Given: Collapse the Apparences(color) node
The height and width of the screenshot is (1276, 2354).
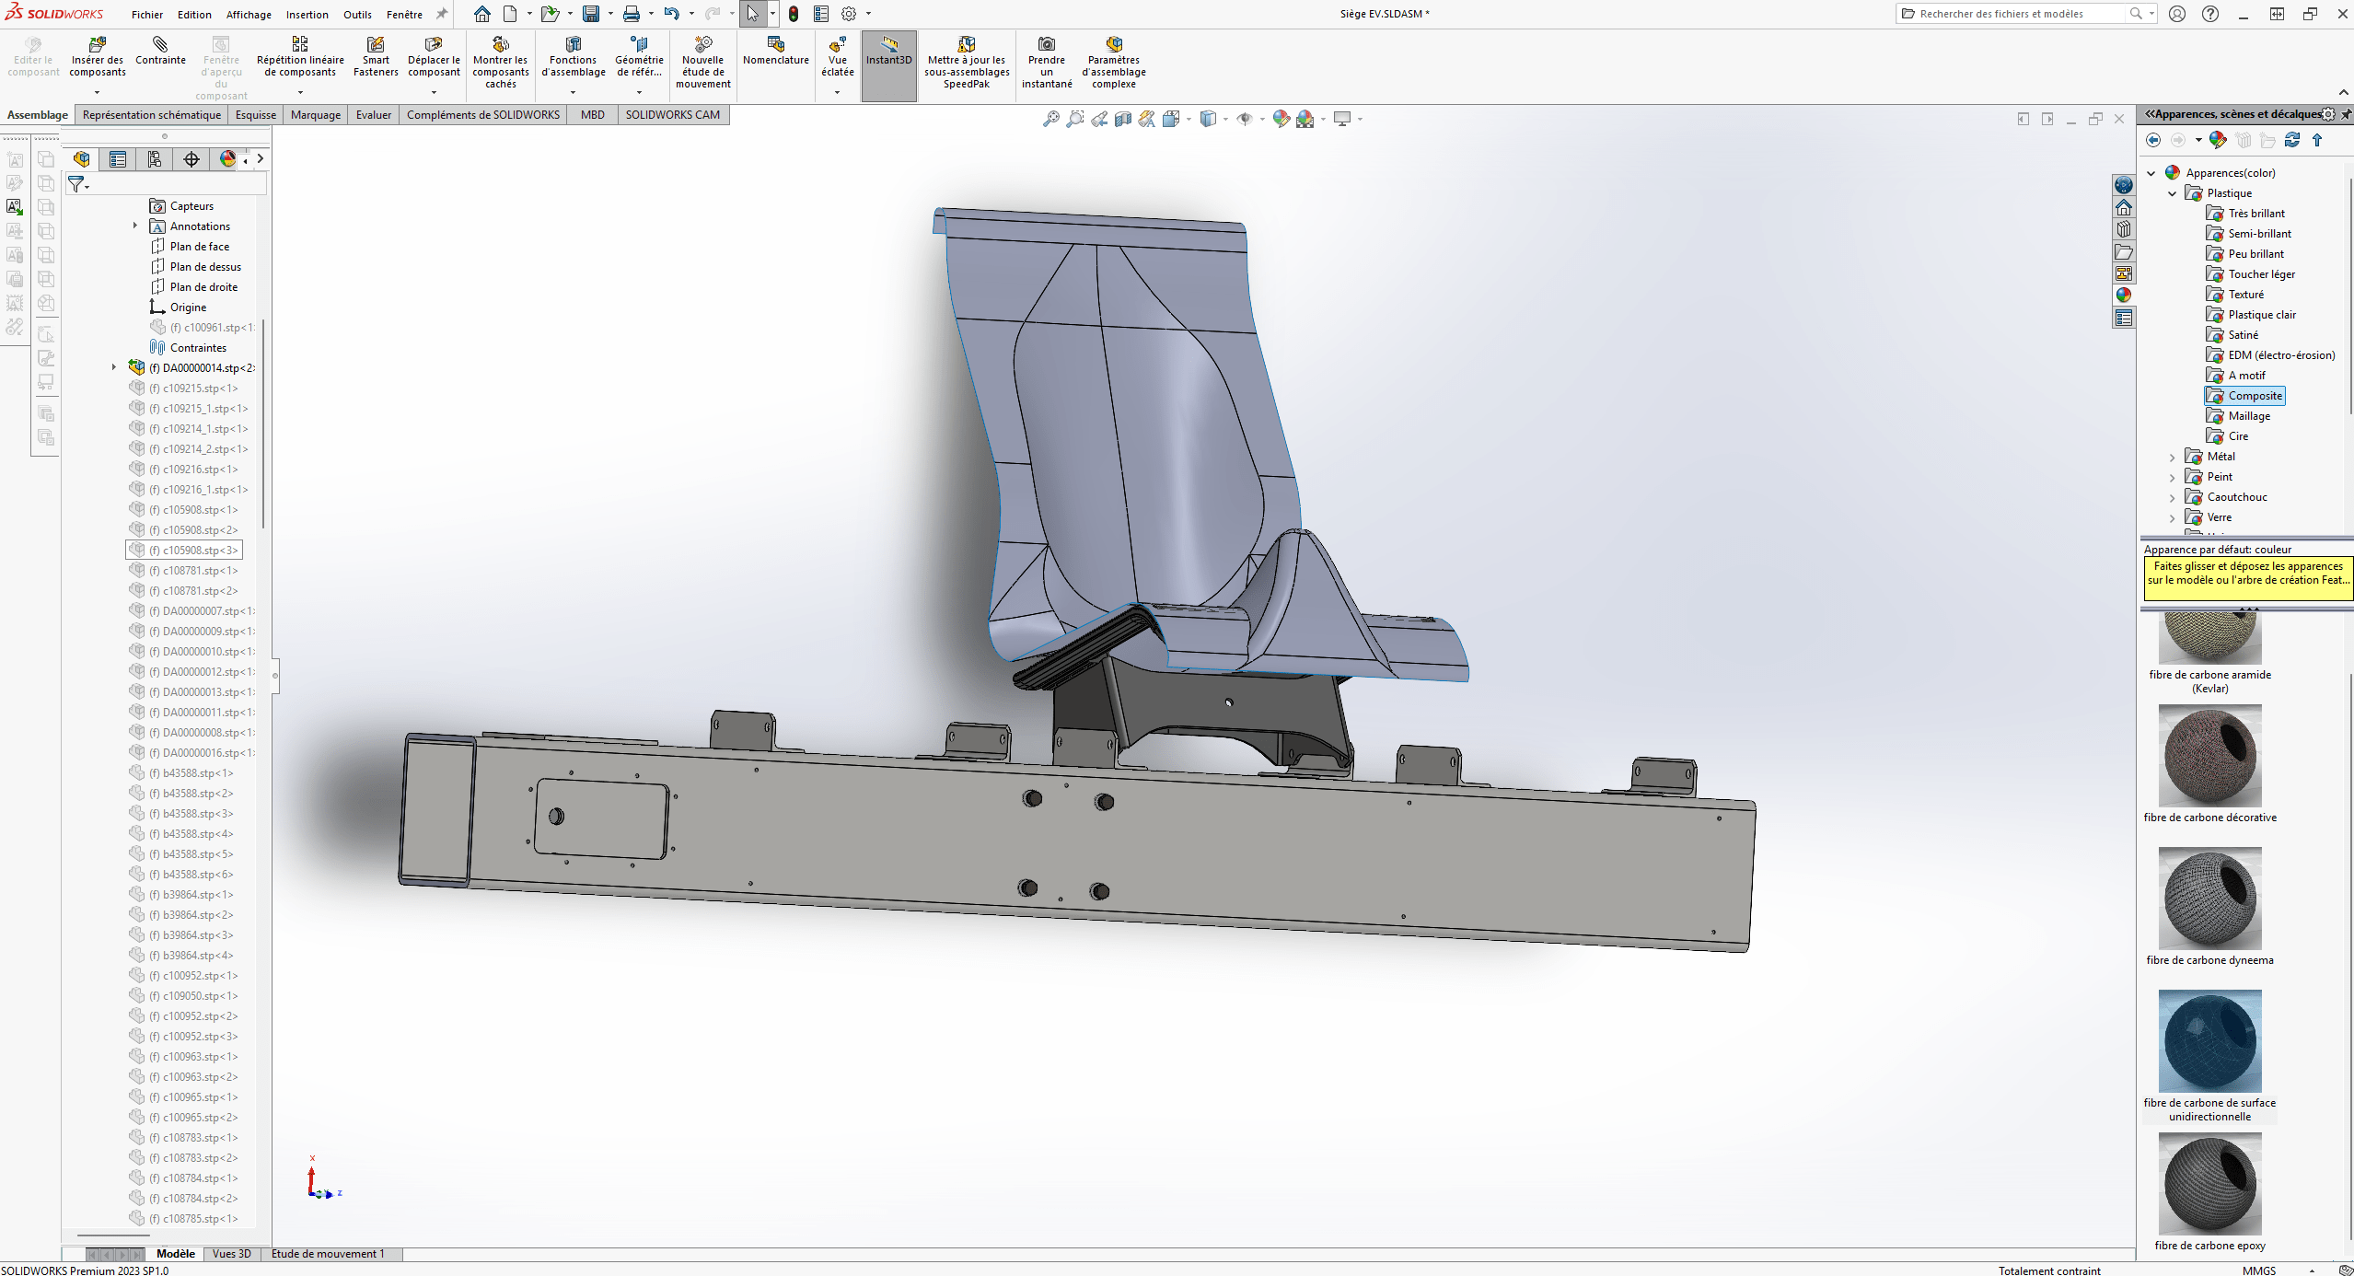Looking at the screenshot, I should [2151, 173].
